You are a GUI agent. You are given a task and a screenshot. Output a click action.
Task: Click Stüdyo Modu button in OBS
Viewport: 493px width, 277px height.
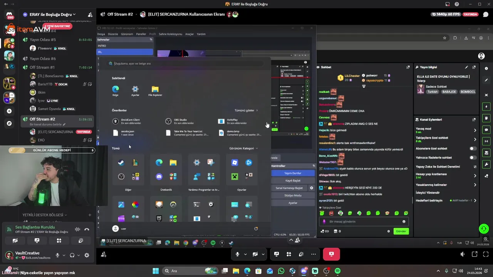[x=293, y=195]
